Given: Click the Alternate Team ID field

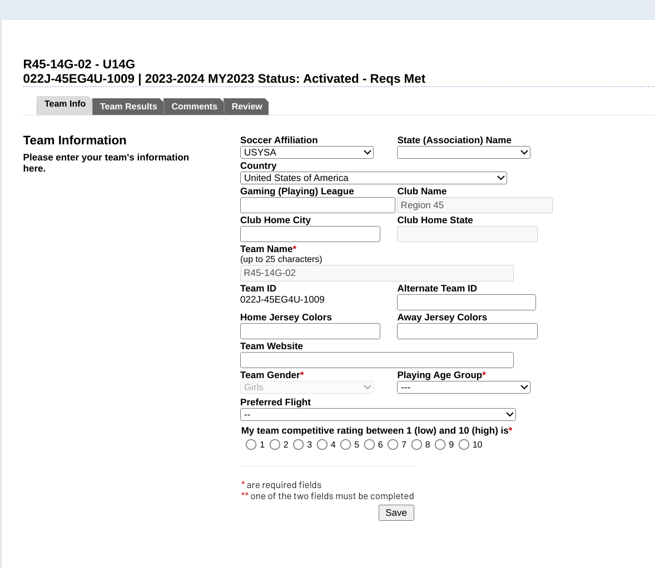Looking at the screenshot, I should click(x=466, y=302).
